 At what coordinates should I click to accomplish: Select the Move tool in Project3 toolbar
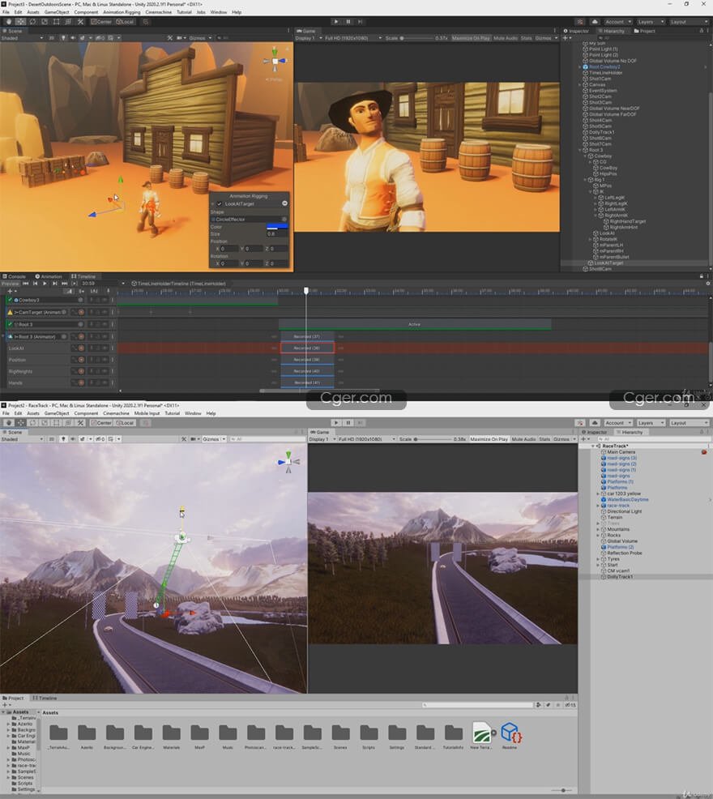[x=20, y=22]
